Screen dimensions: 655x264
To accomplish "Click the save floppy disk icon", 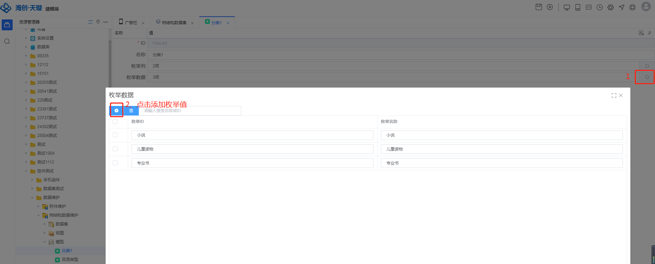I will pyautogui.click(x=539, y=7).
